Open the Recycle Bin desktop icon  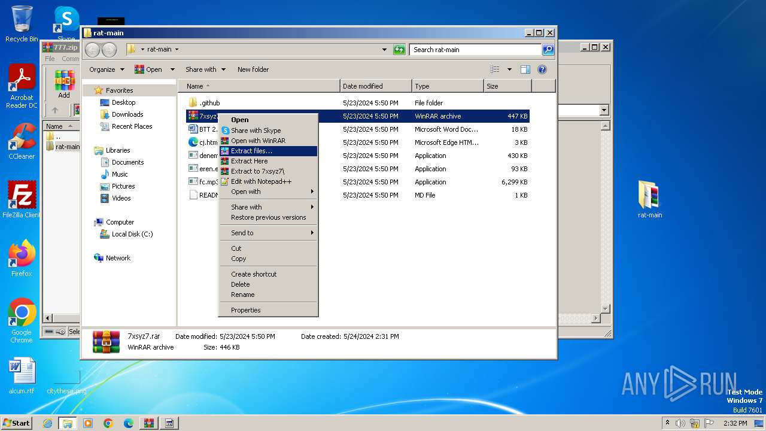click(22, 24)
